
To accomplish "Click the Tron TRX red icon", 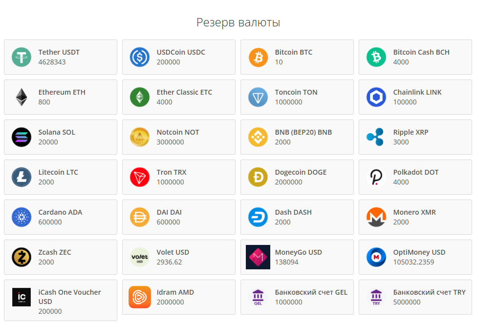I will click(x=140, y=177).
